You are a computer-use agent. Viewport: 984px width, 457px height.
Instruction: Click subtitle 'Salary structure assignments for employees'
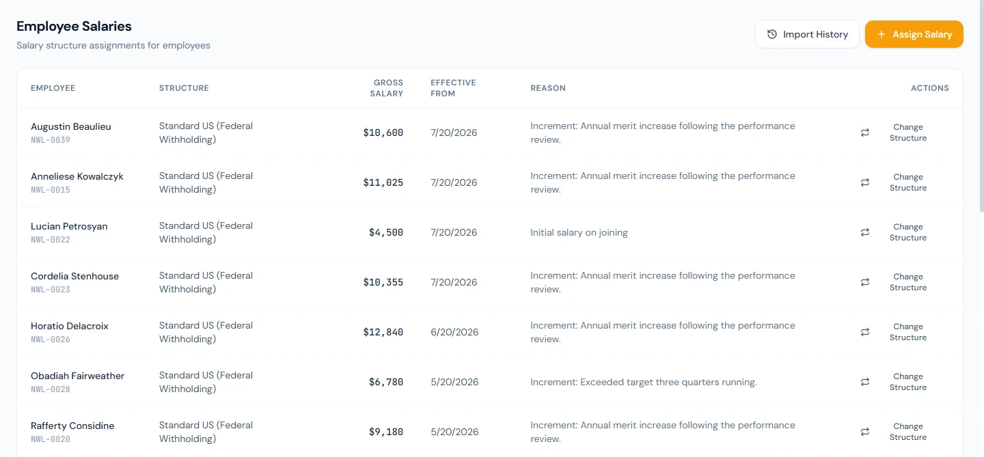click(x=113, y=46)
